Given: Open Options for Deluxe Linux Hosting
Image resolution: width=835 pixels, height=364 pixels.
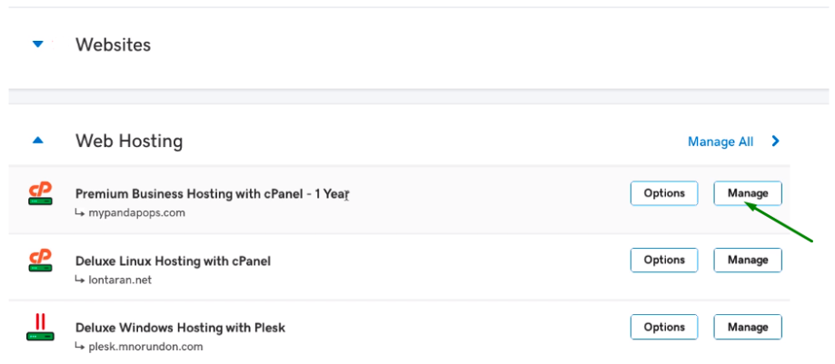Looking at the screenshot, I should coord(664,261).
